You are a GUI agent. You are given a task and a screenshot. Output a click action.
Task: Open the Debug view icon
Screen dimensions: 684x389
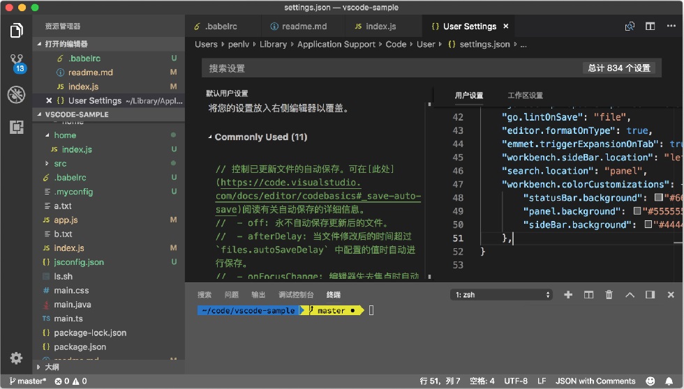point(17,95)
